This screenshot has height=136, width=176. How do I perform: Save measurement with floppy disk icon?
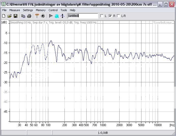15,16
